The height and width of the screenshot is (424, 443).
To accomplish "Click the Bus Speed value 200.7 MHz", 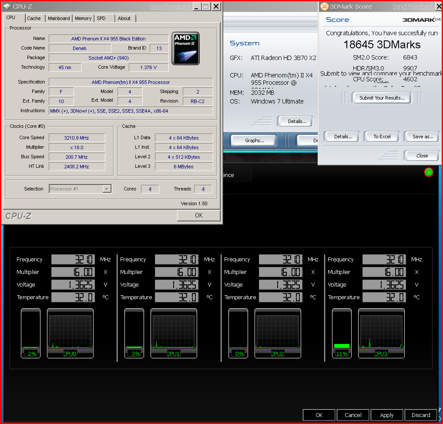I will click(x=77, y=157).
